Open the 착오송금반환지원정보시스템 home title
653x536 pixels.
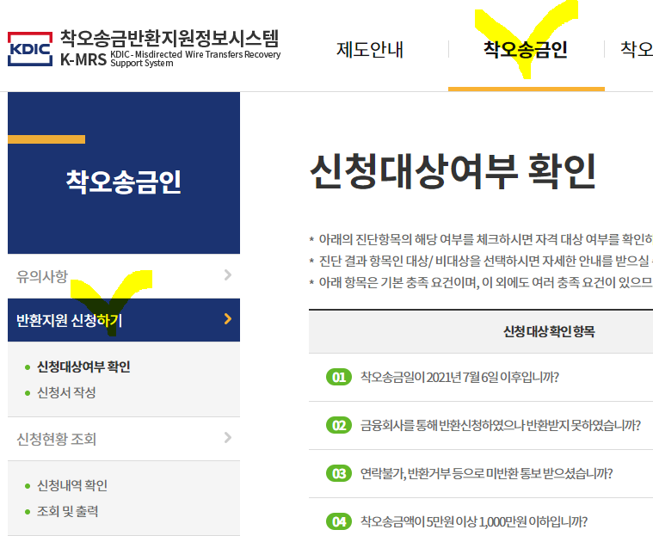pos(169,38)
